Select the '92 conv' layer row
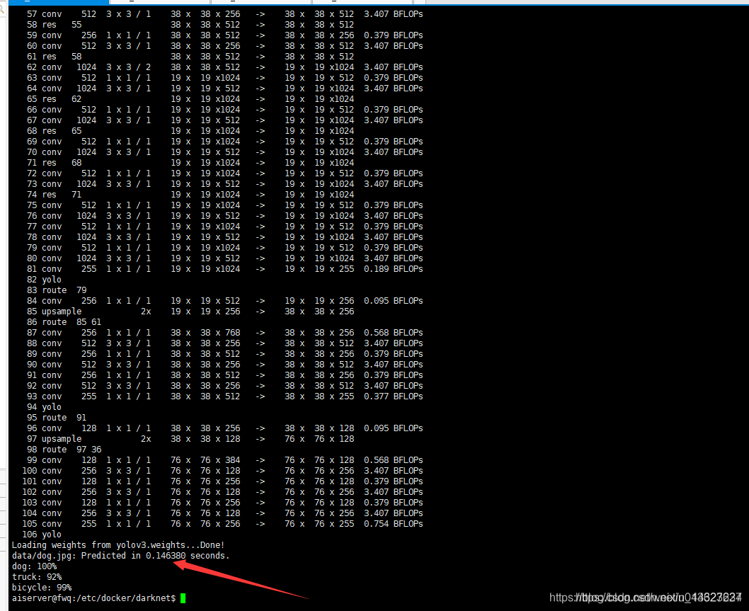The height and width of the screenshot is (611, 749). point(224,386)
